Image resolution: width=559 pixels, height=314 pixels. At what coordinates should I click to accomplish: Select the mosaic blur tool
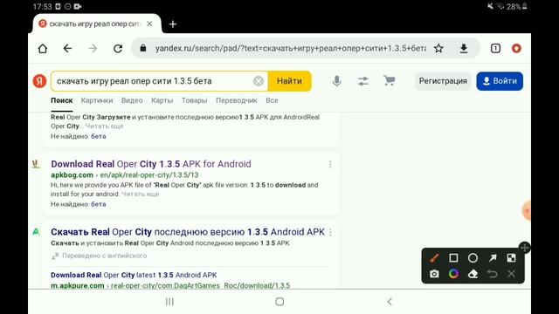click(511, 258)
